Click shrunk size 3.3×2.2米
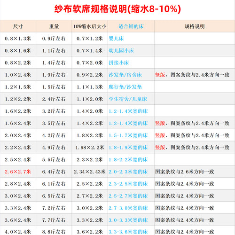 pyautogui.click(x=90, y=220)
